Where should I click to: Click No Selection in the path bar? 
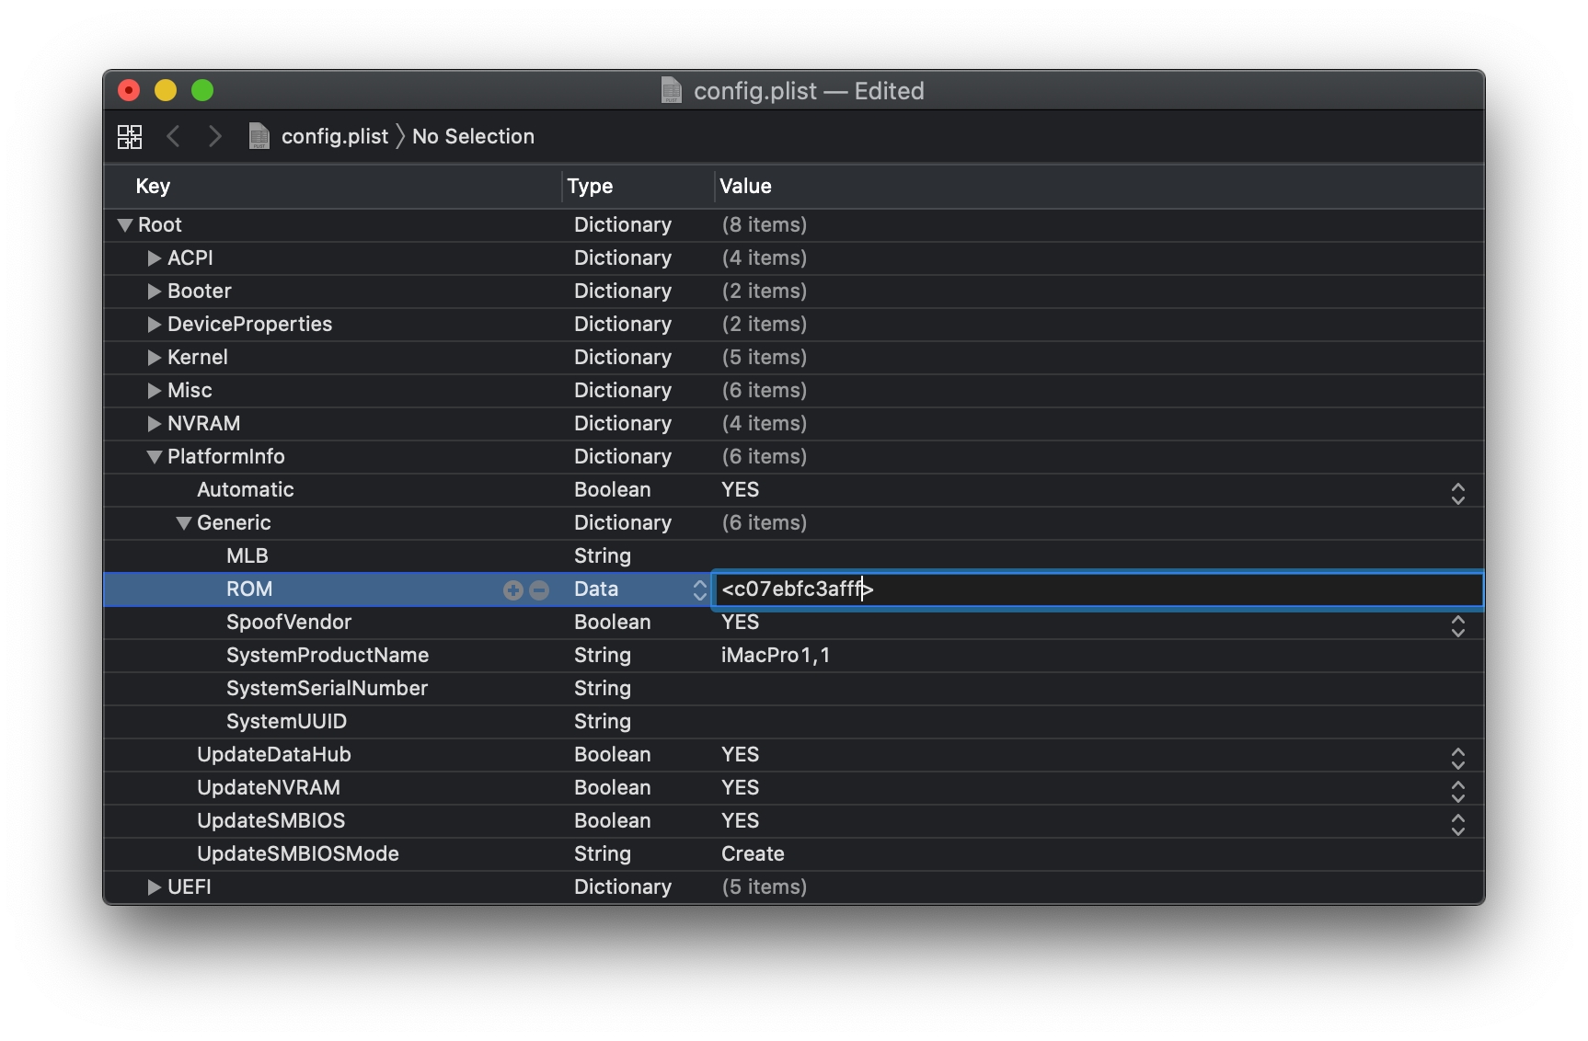pos(473,136)
